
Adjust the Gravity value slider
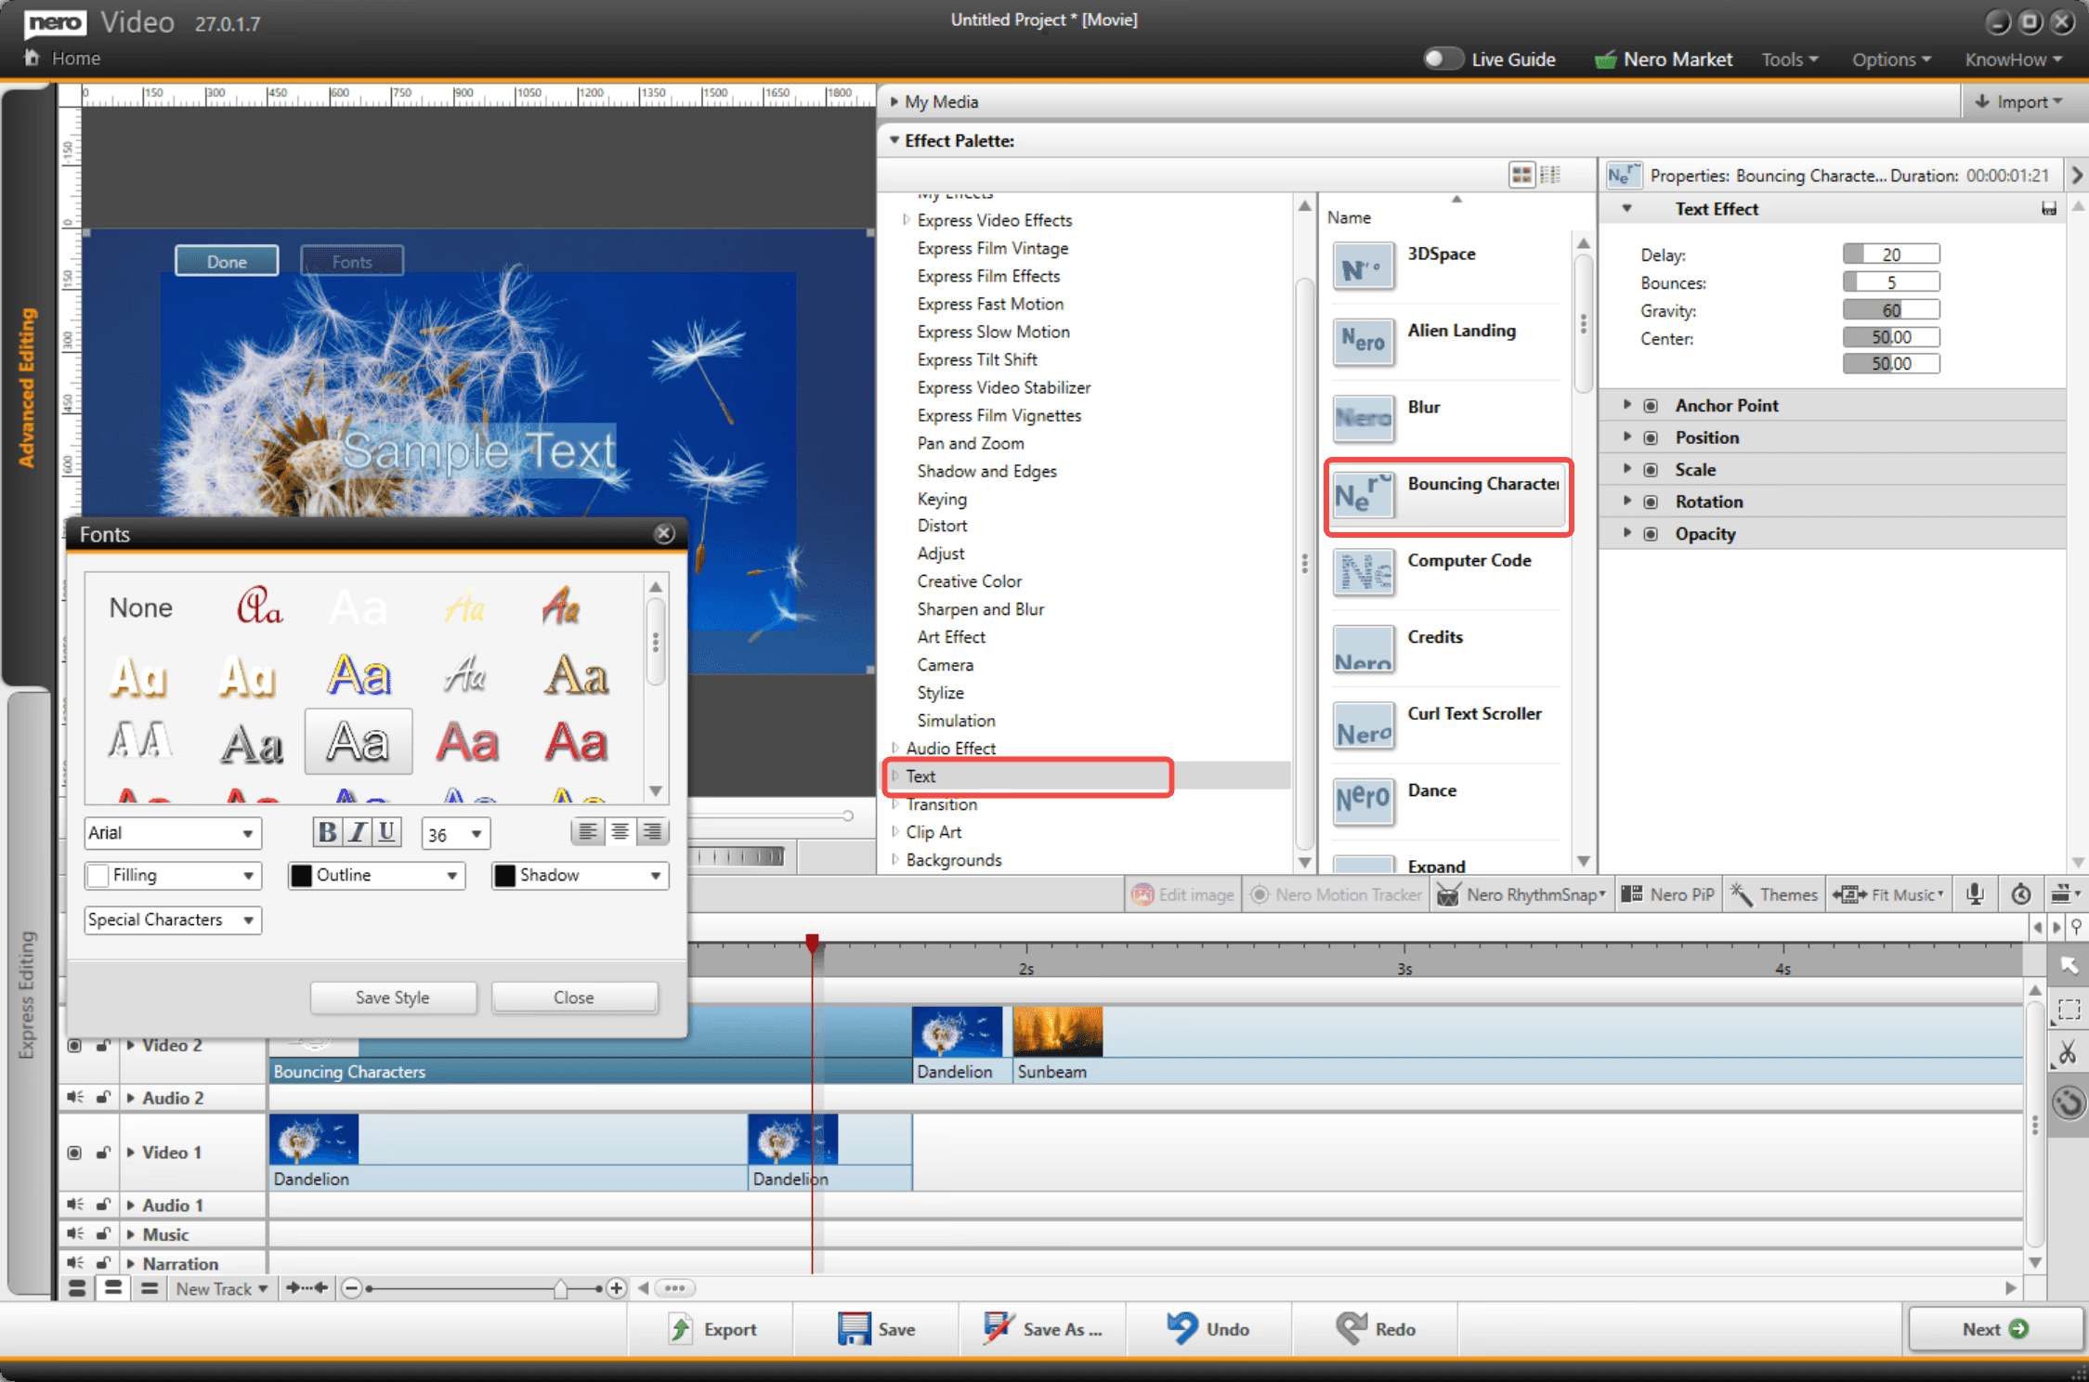click(1891, 310)
